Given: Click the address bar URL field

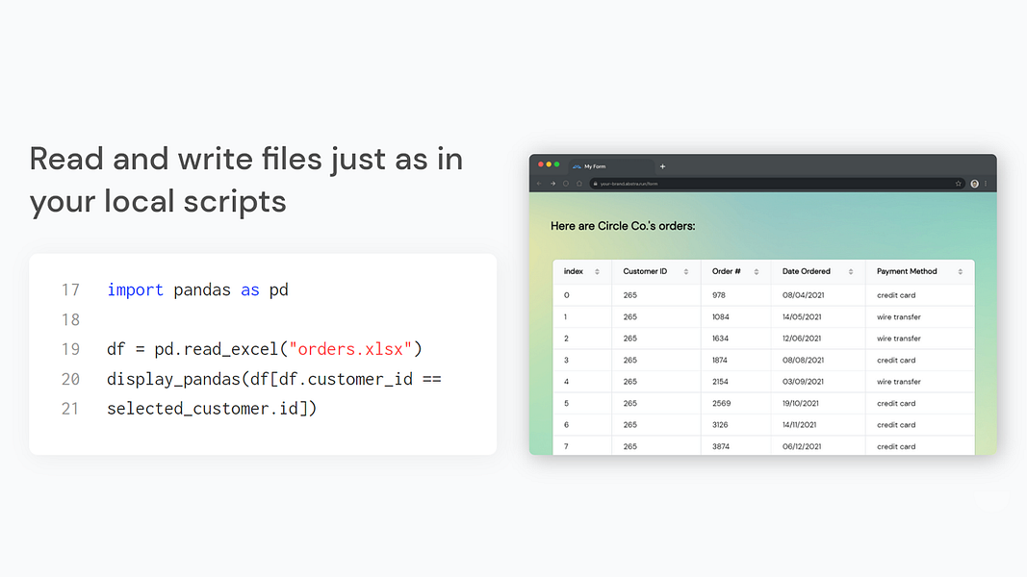Looking at the screenshot, I should (776, 184).
